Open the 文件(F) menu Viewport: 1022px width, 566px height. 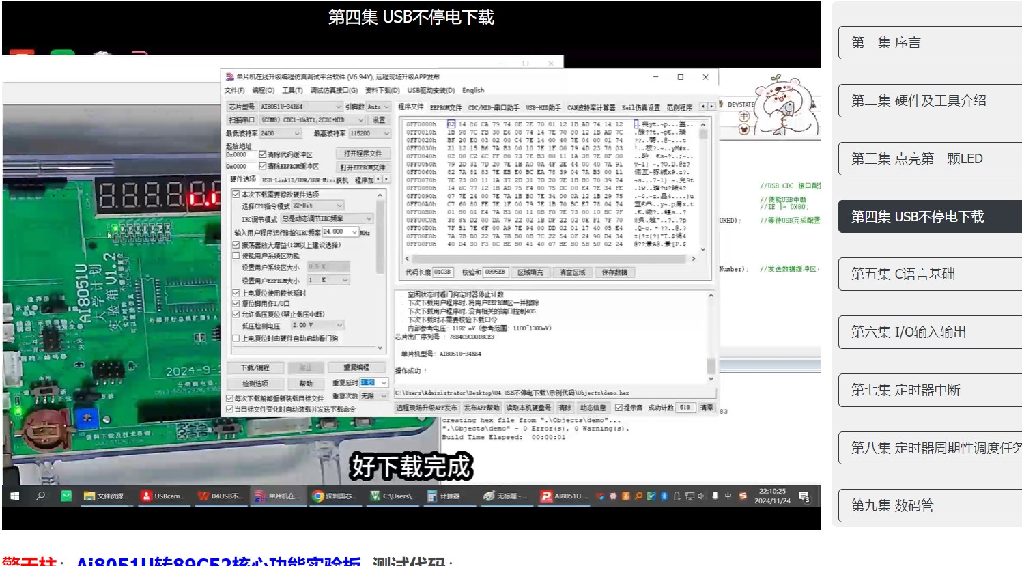tap(234, 91)
